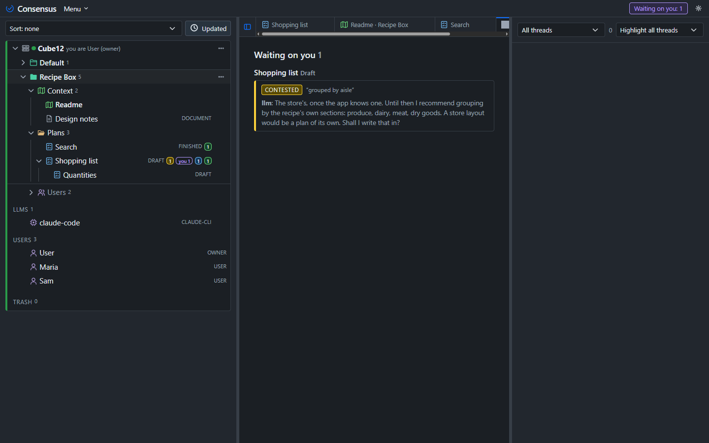Click the yellow contested badge on Shopping list
Viewport: 709px width, 443px height.
pos(170,161)
